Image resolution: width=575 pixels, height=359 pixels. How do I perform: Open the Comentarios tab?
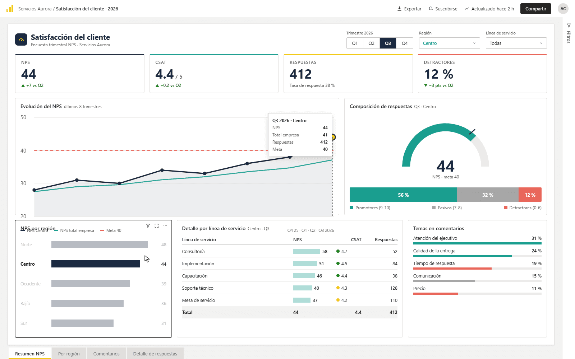tap(106, 354)
